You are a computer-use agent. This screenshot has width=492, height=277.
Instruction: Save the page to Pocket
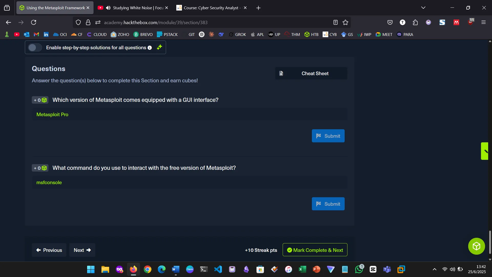pyautogui.click(x=390, y=22)
